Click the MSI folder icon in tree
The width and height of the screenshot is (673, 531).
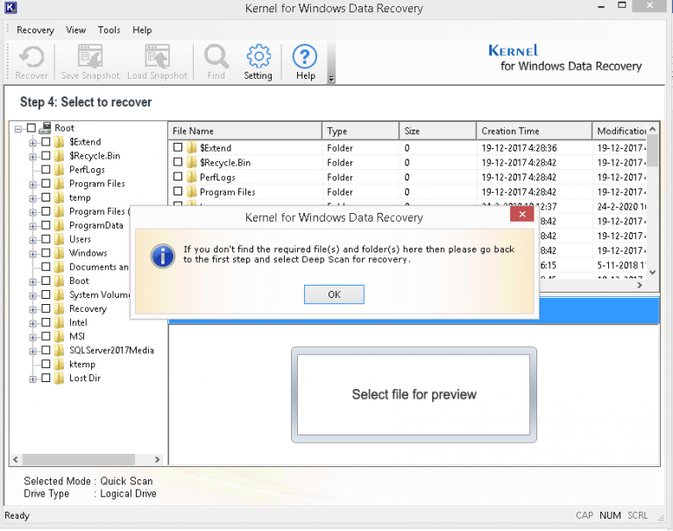[x=60, y=336]
